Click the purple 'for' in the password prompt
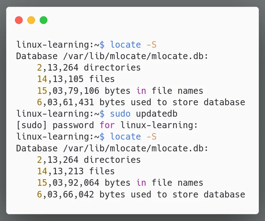 coord(107,125)
